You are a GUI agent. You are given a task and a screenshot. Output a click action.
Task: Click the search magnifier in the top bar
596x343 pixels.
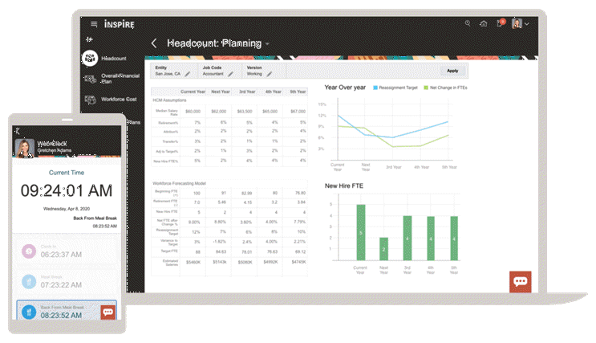click(468, 23)
